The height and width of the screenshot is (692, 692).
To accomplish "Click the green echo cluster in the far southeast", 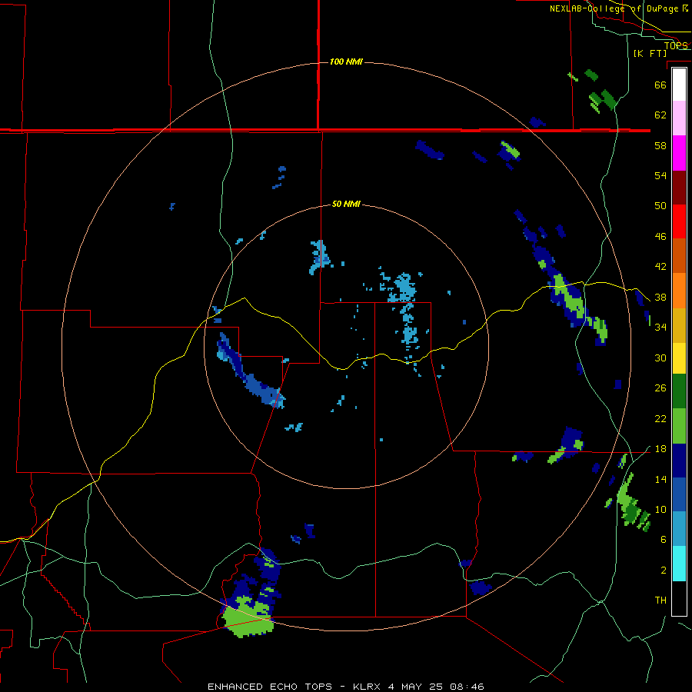I will tap(633, 503).
